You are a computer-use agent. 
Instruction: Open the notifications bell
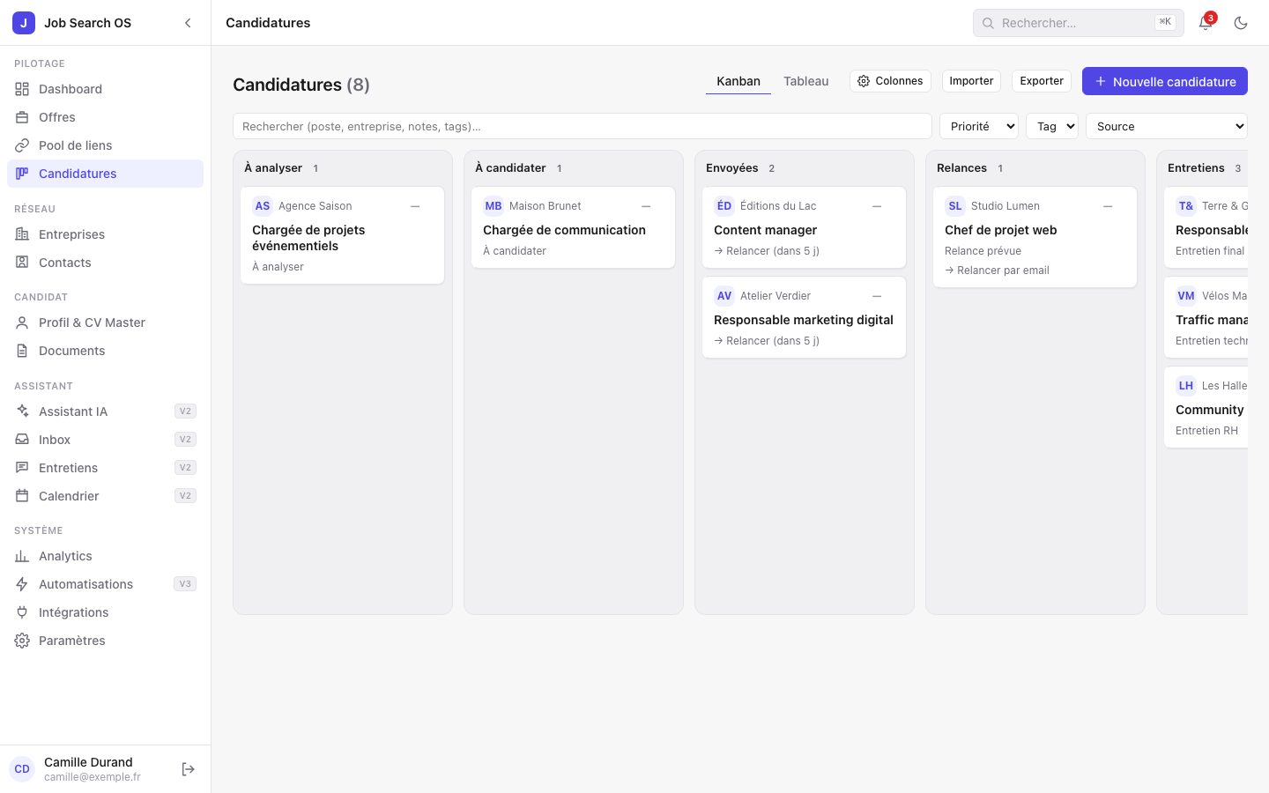tap(1206, 23)
